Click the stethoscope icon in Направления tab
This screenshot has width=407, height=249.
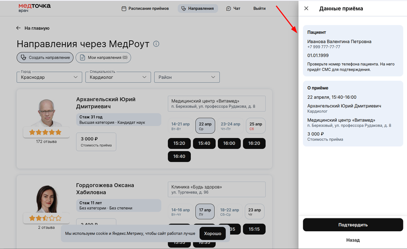point(184,9)
